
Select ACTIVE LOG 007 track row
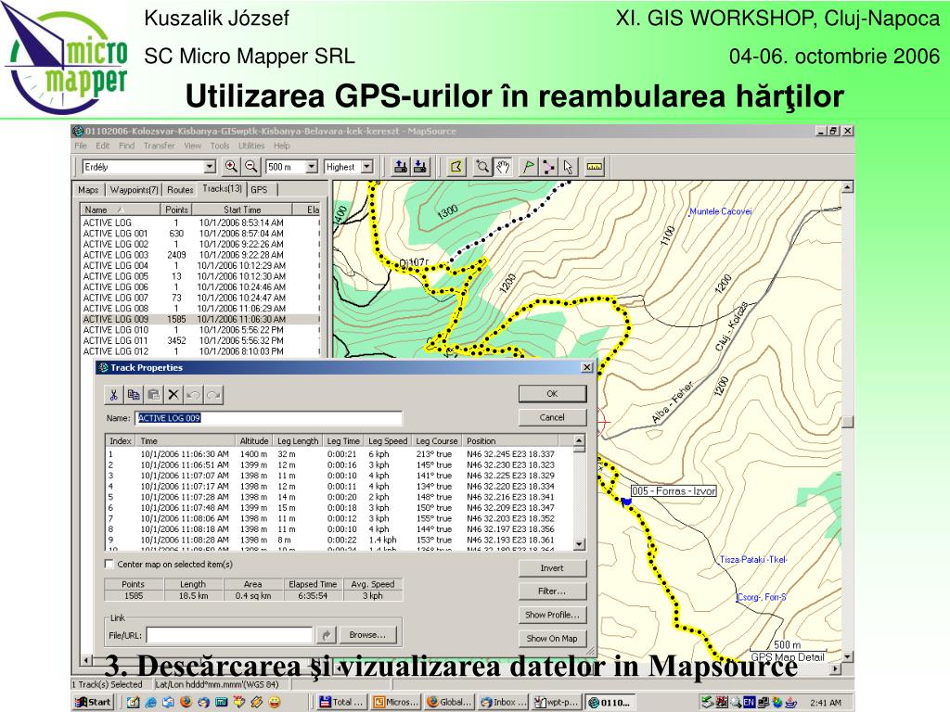point(200,298)
